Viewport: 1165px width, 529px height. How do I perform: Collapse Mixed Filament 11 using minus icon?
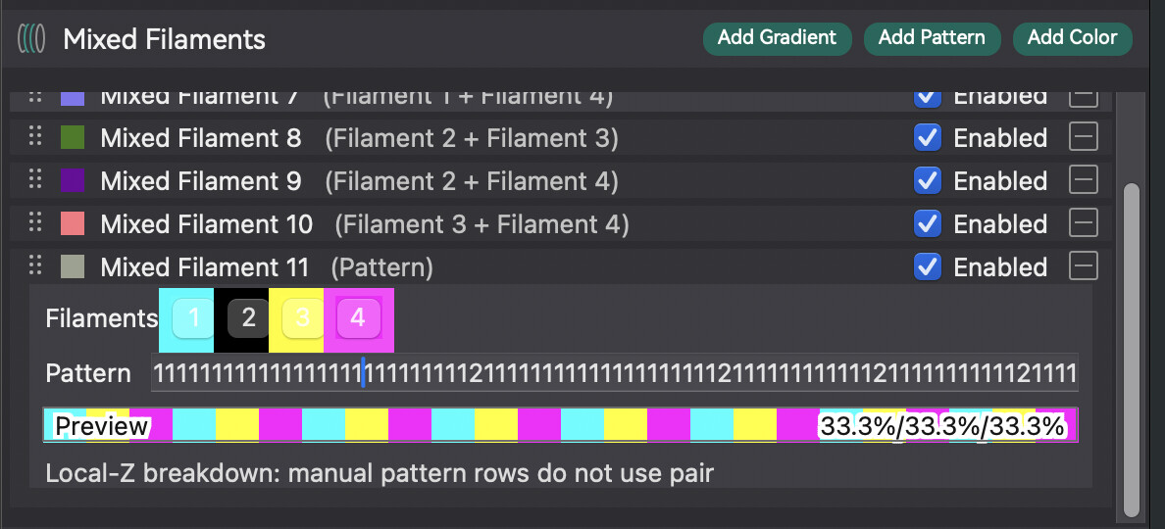(x=1084, y=266)
